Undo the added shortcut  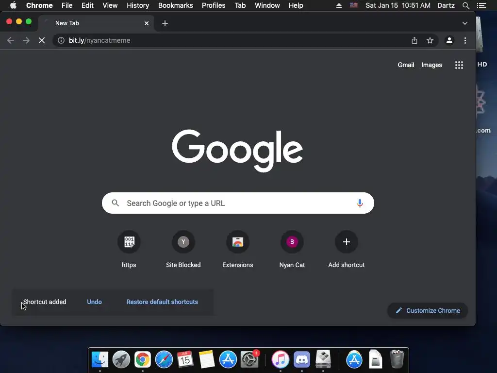point(95,302)
